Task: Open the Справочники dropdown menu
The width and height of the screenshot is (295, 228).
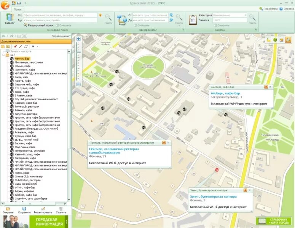Action: [61, 36]
